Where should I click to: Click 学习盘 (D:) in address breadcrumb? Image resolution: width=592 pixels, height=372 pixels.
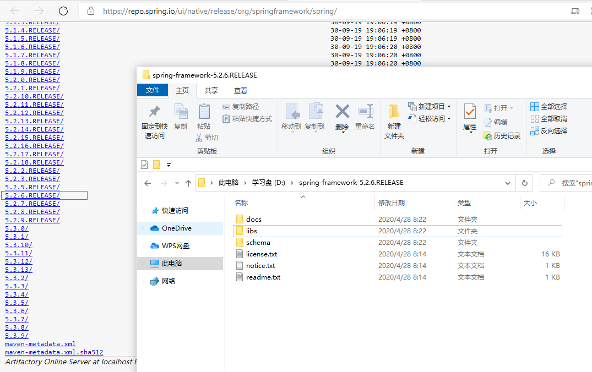[x=268, y=183]
